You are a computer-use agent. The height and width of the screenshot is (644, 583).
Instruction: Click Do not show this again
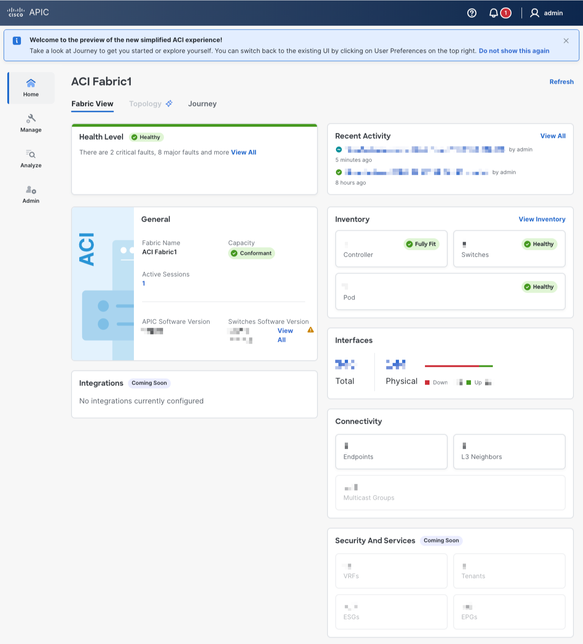coord(514,51)
